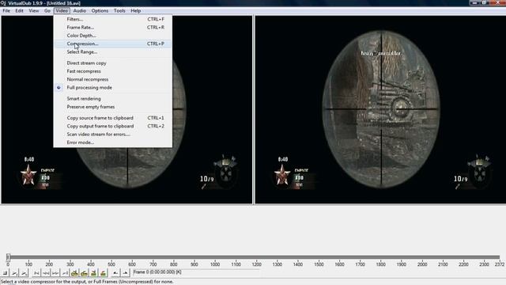Select Compression... in Video menu
Viewport: 506px width, 285px height.
click(x=112, y=44)
